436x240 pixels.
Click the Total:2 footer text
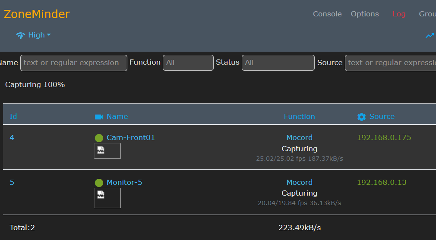tap(22, 228)
